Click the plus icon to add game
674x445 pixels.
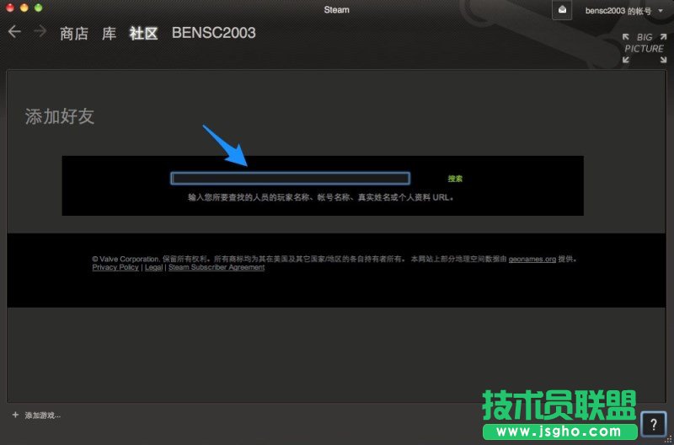tap(15, 415)
